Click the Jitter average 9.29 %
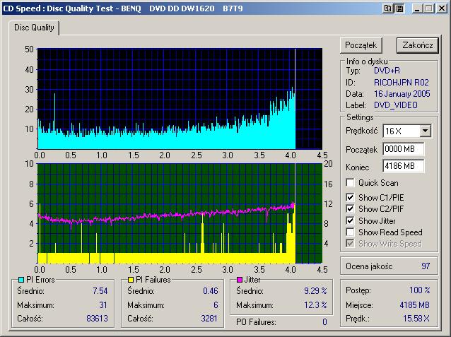The height and width of the screenshot is (337, 451). (315, 290)
